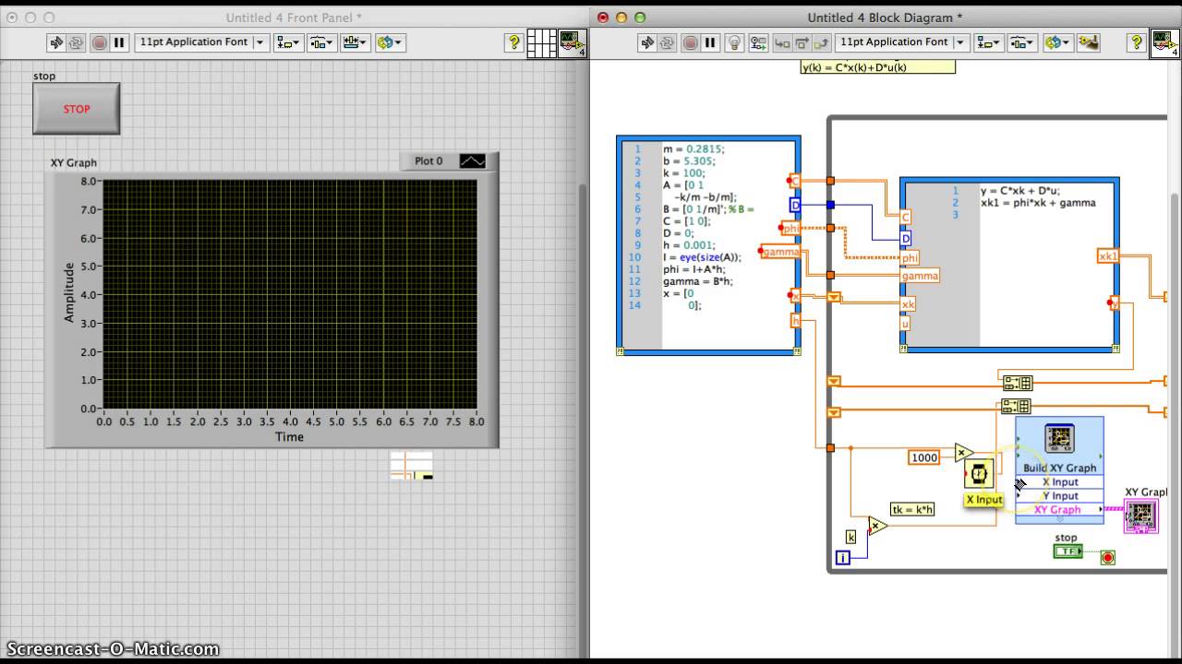Screen dimensions: 1182x664
Task: Expand the Build XY Graph terminals chevron
Action: point(1060,519)
